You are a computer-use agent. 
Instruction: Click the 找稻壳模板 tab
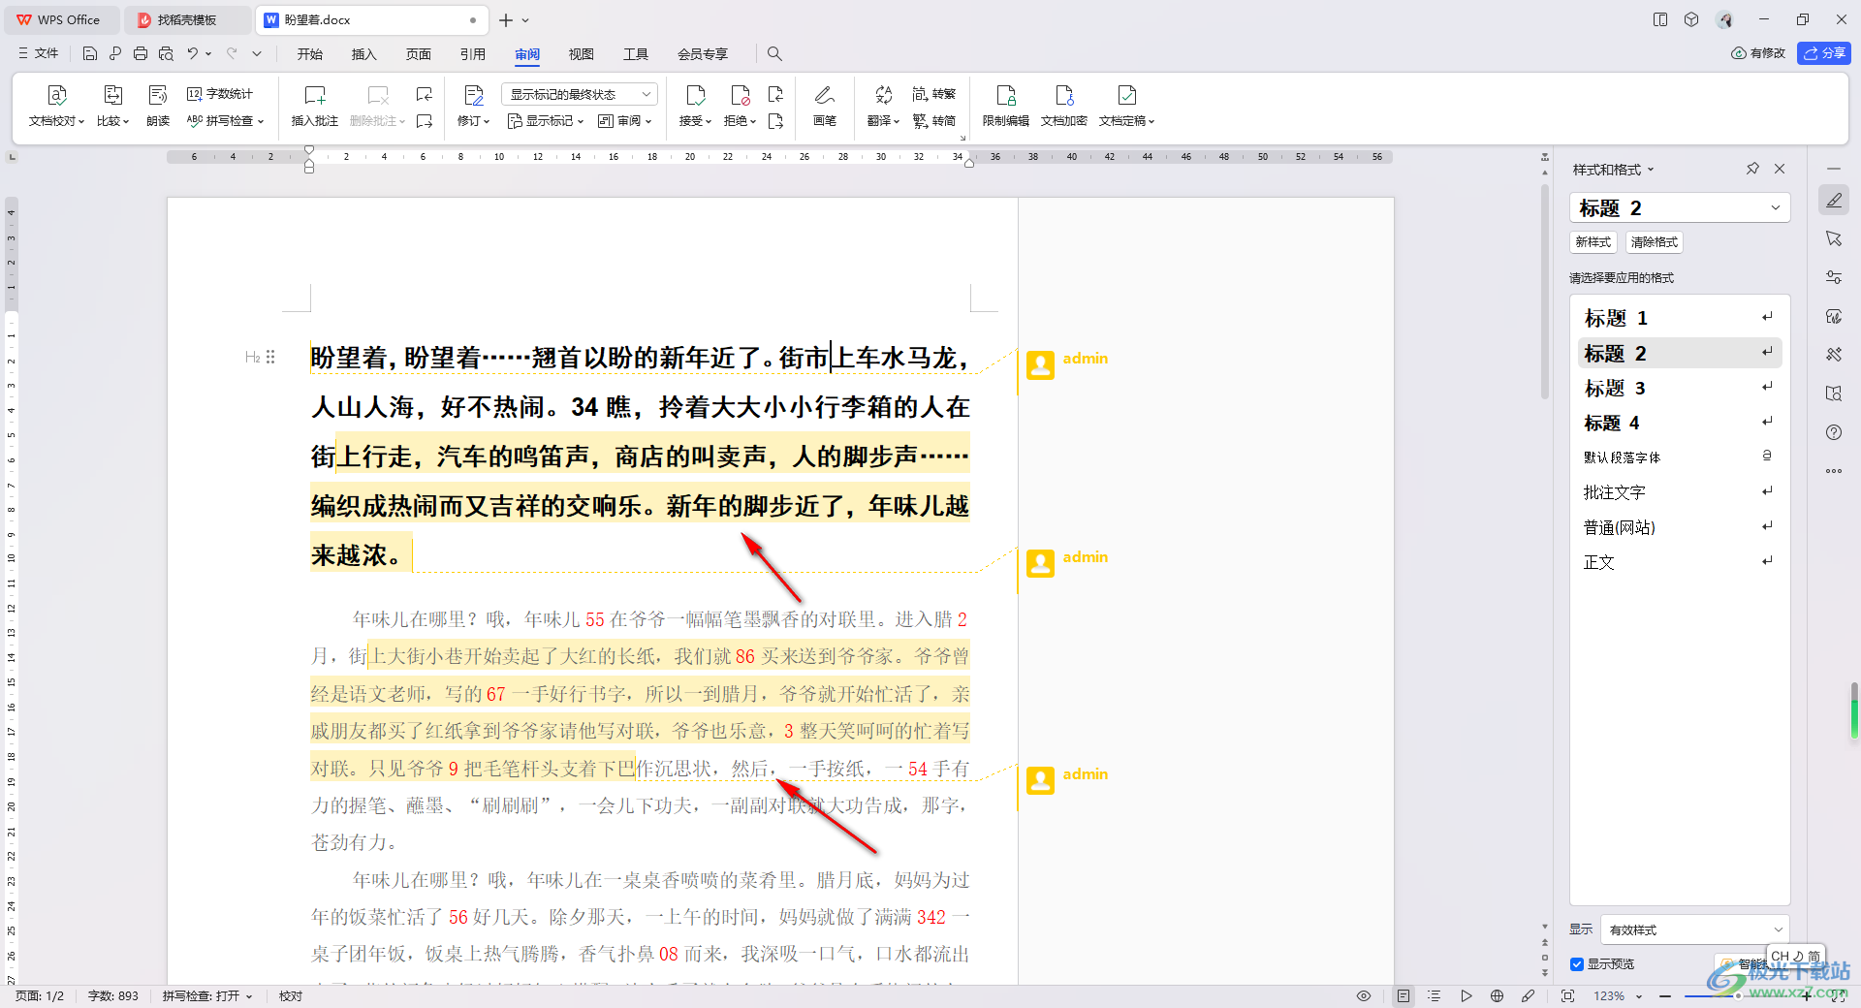(188, 19)
